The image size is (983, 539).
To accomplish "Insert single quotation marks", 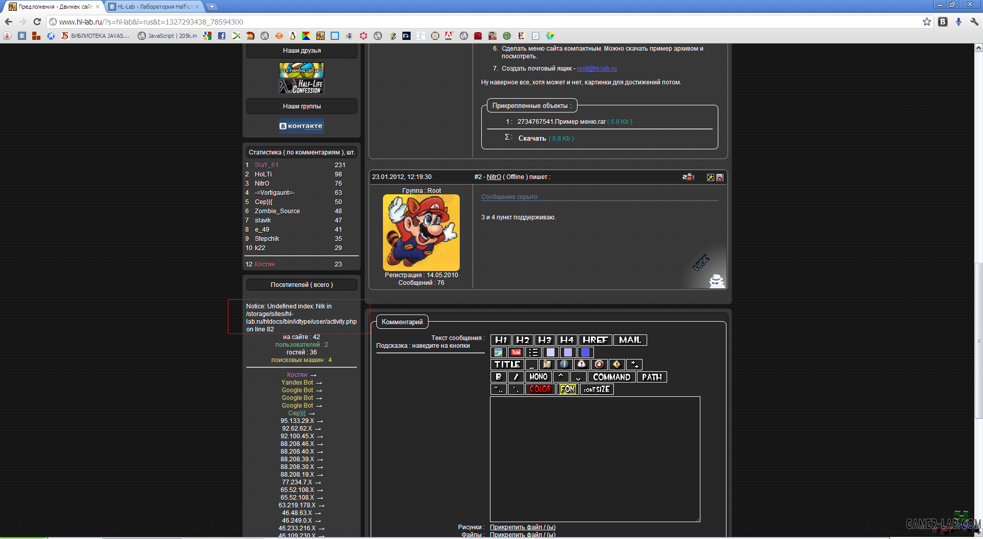I will click(516, 389).
